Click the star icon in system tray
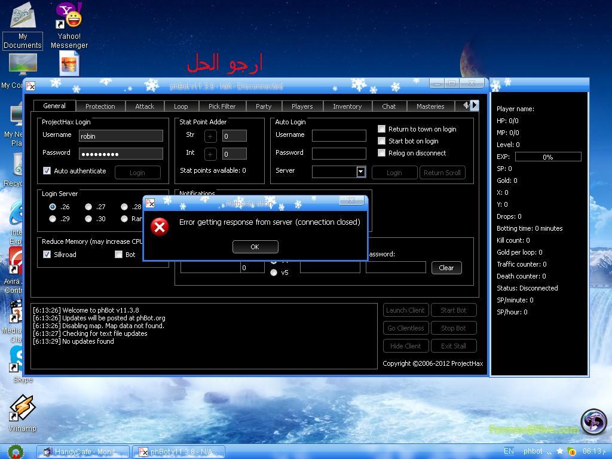This screenshot has height=459, width=612. pos(559,451)
